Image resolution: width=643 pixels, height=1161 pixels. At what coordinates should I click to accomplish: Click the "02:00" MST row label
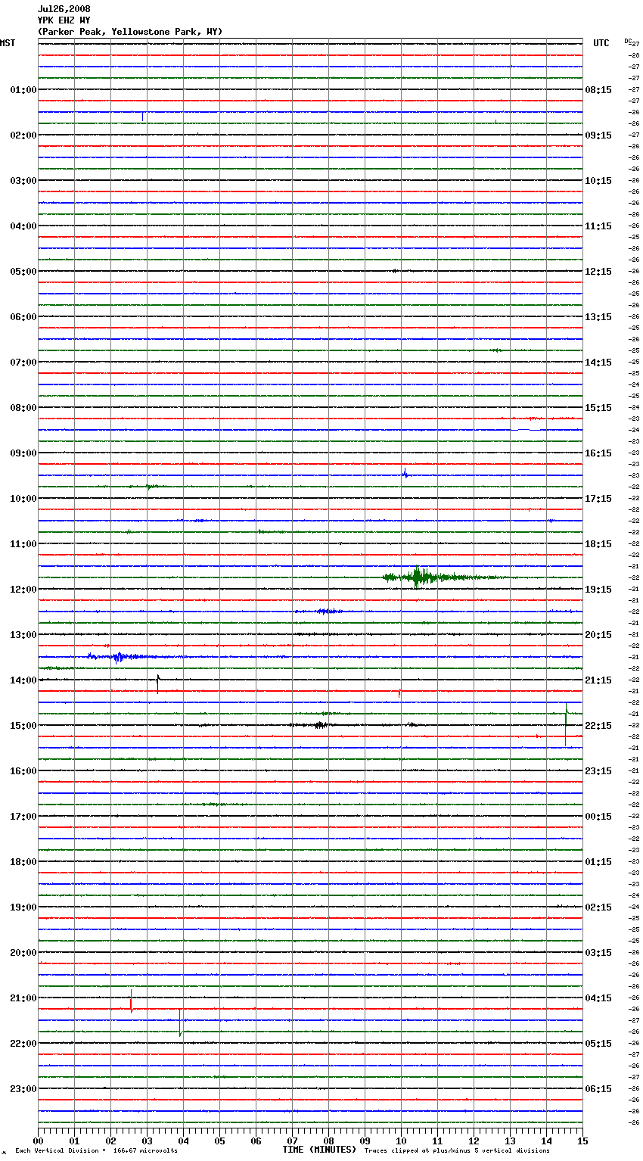coord(23,135)
